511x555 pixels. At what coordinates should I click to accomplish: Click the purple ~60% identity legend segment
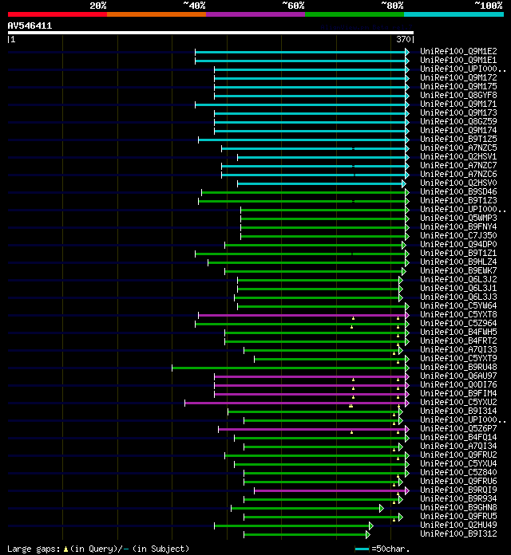point(255,14)
